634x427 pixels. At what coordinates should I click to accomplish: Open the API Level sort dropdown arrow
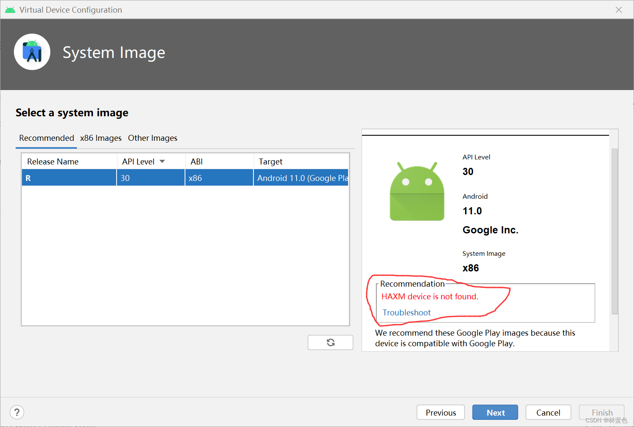coord(163,161)
